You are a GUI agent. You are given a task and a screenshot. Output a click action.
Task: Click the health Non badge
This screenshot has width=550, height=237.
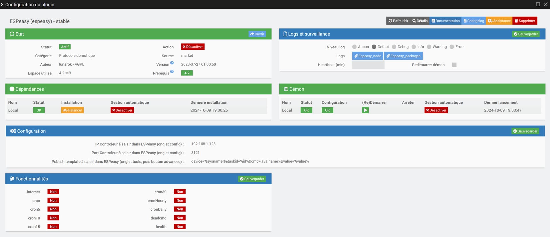coord(180,227)
